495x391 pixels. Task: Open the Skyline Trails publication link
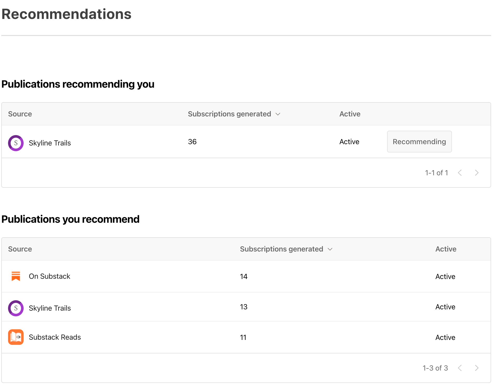pos(50,143)
